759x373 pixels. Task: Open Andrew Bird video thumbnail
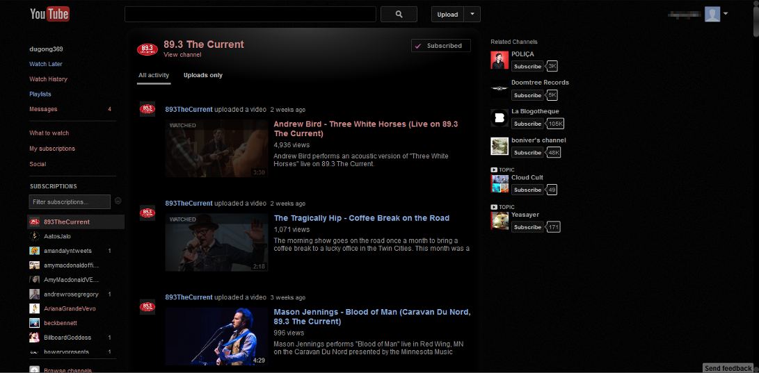pyautogui.click(x=216, y=149)
